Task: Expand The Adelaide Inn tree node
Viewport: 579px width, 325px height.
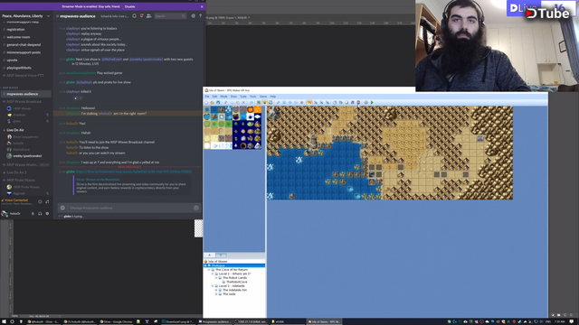Action: click(216, 290)
